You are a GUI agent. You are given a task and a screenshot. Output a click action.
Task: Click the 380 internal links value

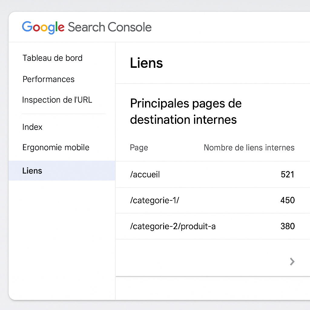click(288, 226)
